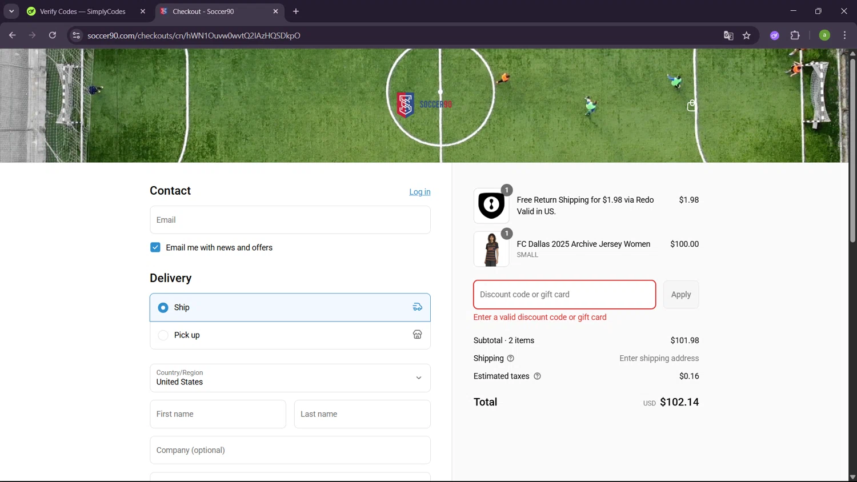Click the Total $102.14 amount
This screenshot has width=857, height=482.
(x=679, y=402)
